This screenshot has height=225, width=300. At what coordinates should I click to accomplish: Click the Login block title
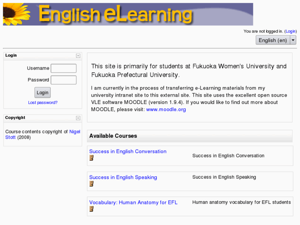11,55
